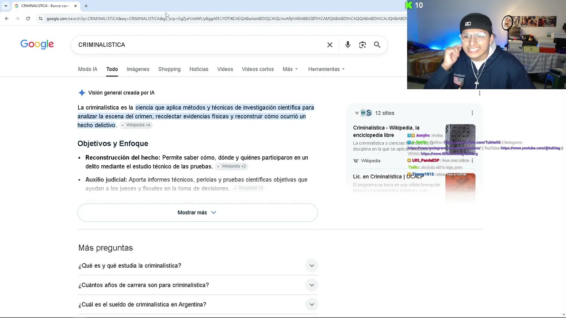Open the Shopping results tab
The width and height of the screenshot is (566, 318).
click(169, 69)
